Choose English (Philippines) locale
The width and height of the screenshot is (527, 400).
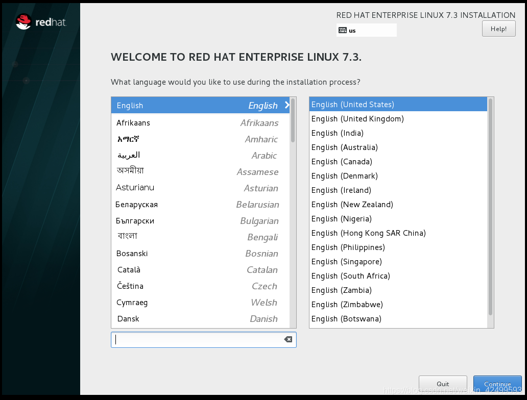point(398,247)
